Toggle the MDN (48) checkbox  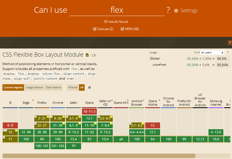(122, 29)
